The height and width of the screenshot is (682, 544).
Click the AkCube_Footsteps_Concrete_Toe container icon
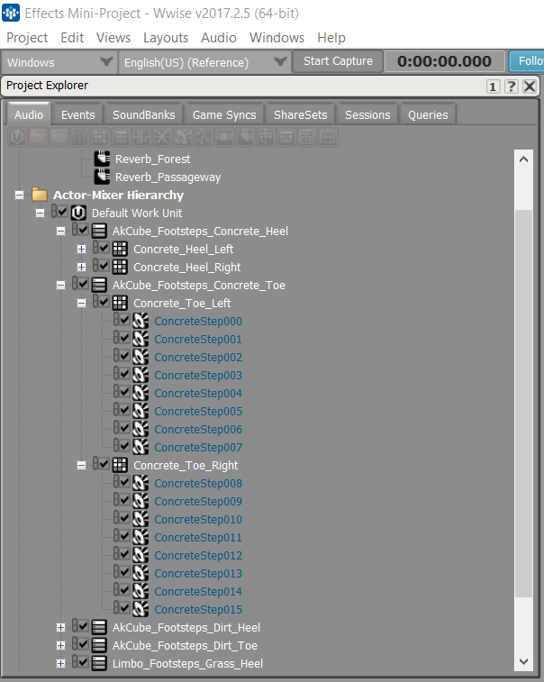(x=99, y=285)
